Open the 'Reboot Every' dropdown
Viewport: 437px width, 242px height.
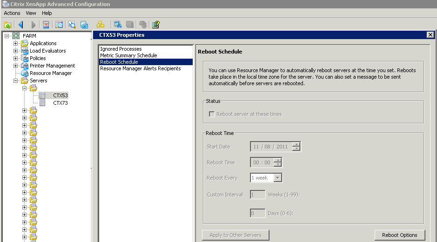coord(277,178)
